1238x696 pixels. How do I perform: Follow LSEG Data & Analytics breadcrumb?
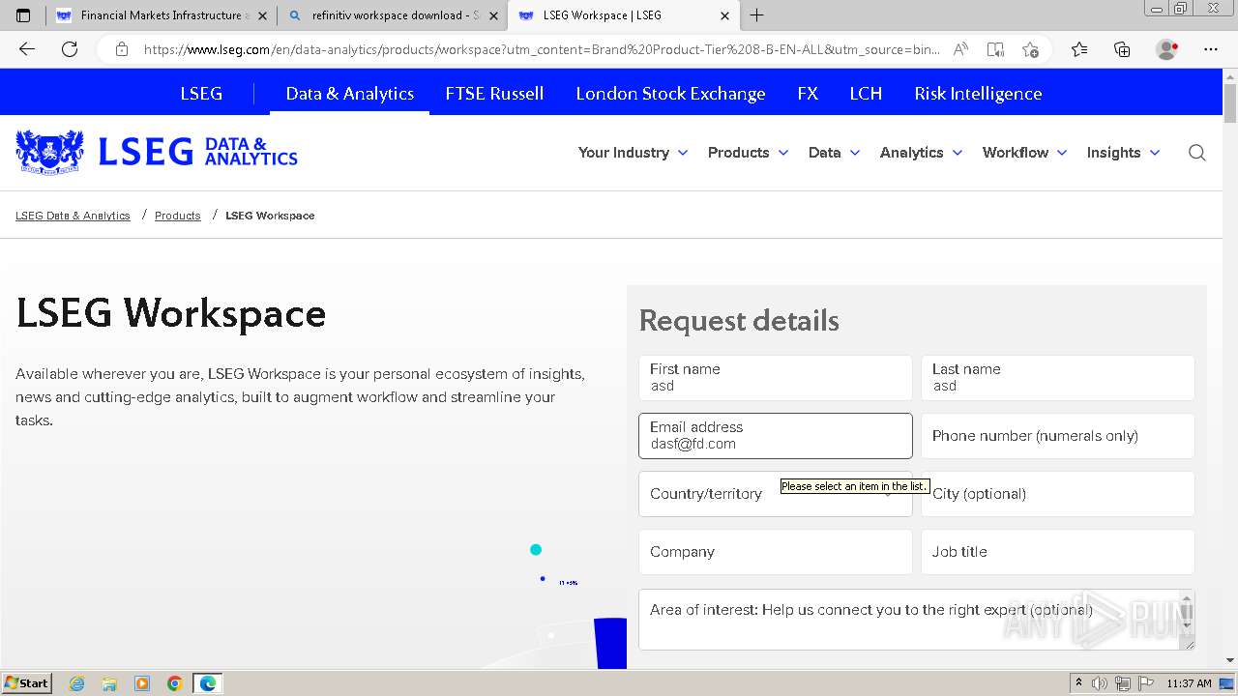click(x=73, y=216)
